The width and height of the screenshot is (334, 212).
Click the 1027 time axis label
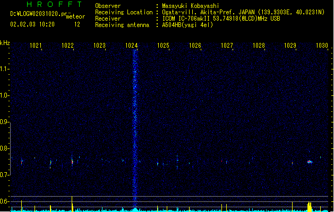pos(227,45)
